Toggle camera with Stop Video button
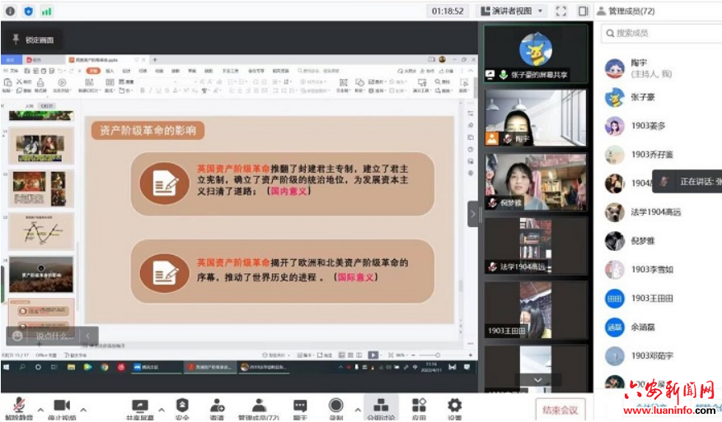722x422 pixels. (x=62, y=406)
